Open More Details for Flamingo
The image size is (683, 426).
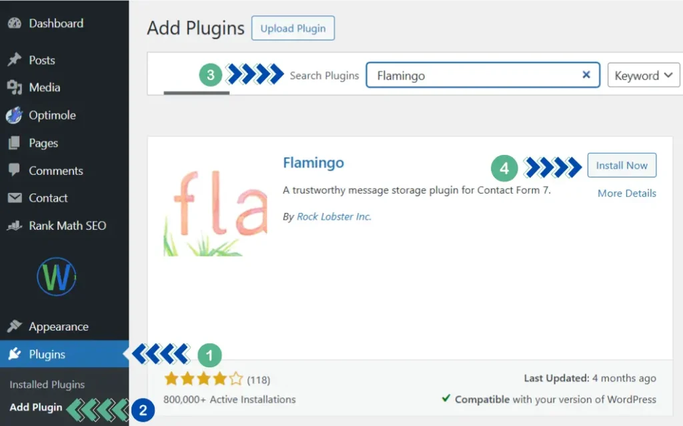(x=626, y=193)
